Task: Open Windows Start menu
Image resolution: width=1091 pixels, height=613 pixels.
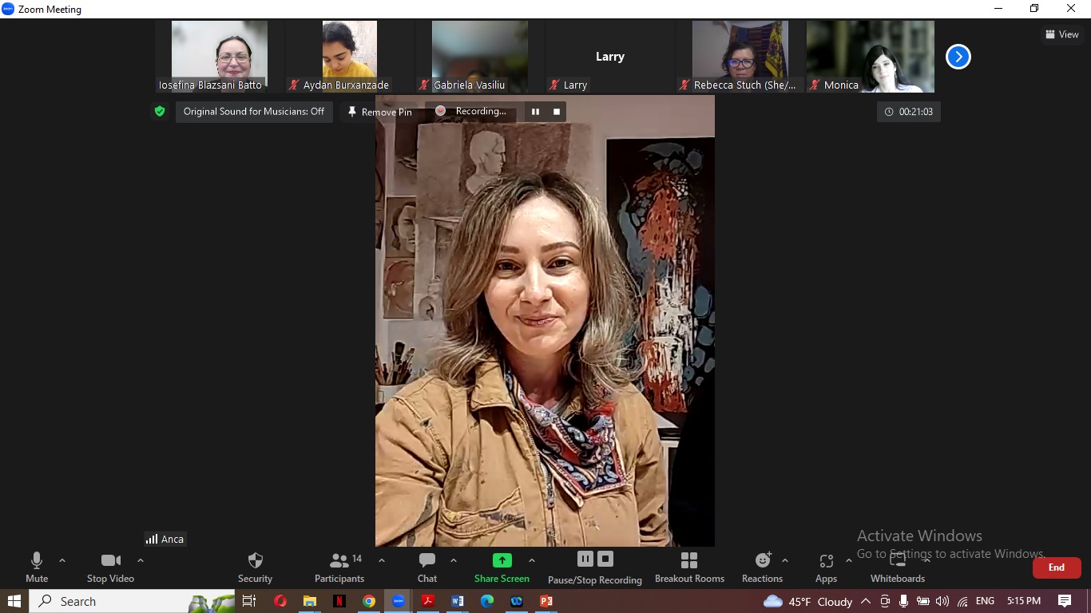Action: (x=14, y=601)
